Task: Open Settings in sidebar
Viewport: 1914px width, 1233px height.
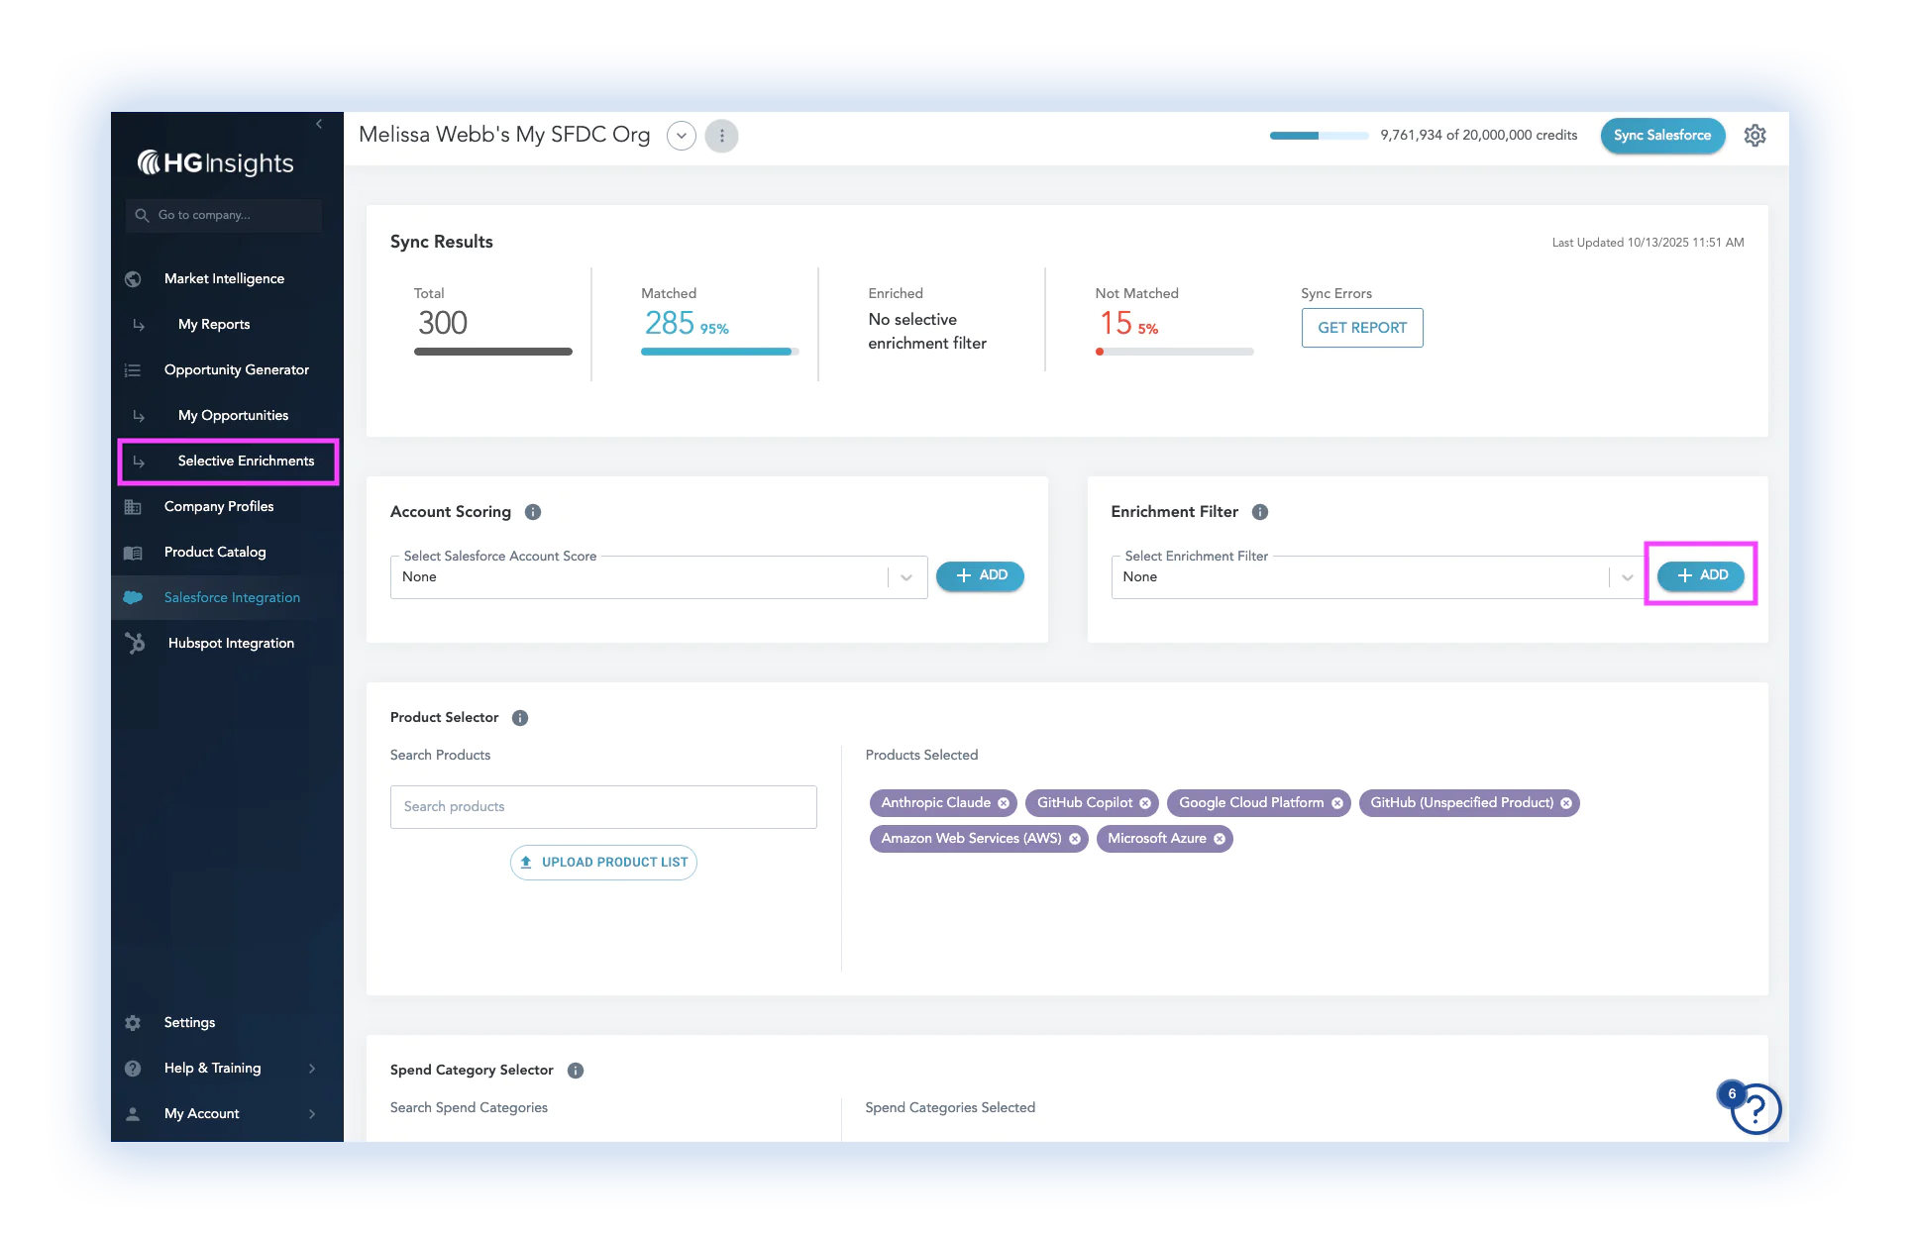Action: coord(190,1023)
